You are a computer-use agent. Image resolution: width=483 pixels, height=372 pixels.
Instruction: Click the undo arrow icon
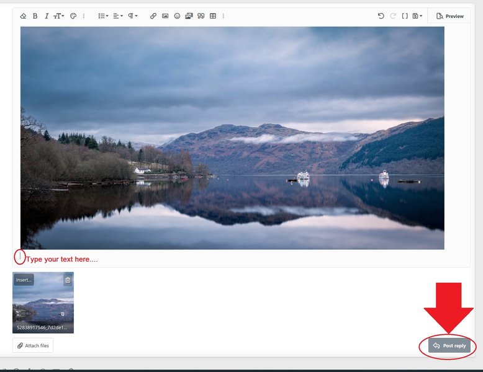(381, 16)
